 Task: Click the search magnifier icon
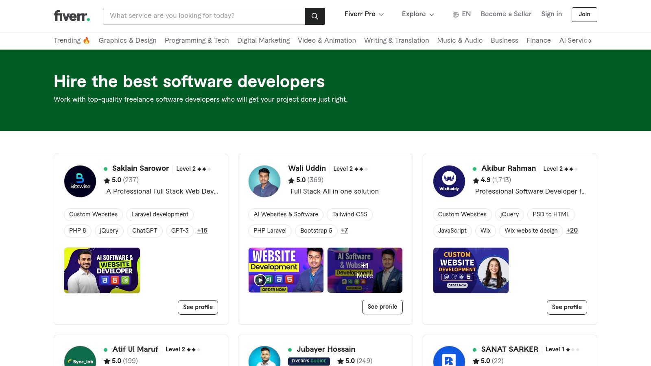[x=315, y=16]
